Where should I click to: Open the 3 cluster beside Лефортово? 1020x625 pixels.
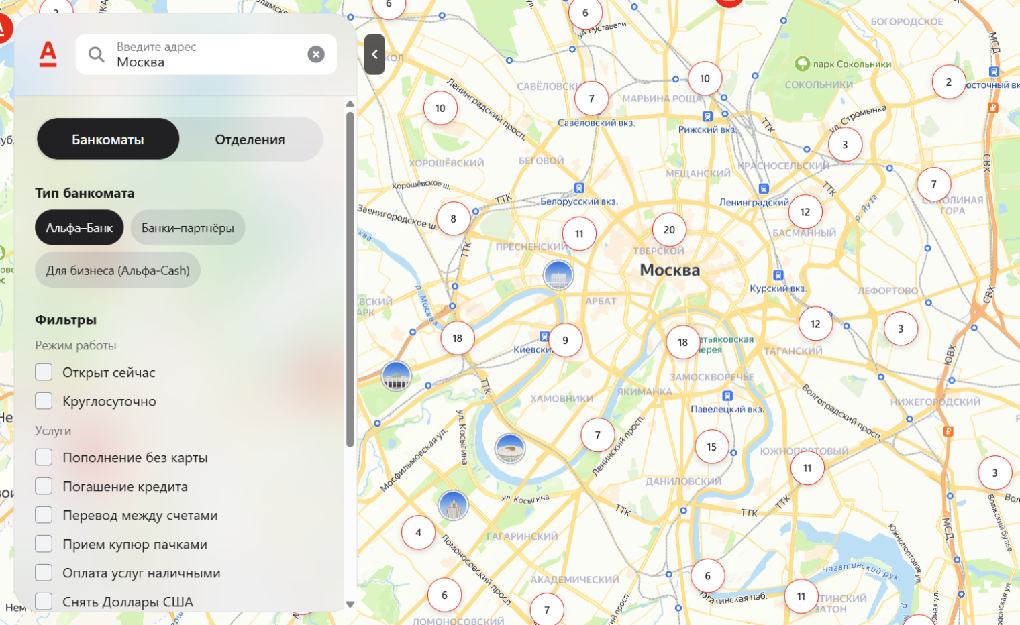[901, 329]
